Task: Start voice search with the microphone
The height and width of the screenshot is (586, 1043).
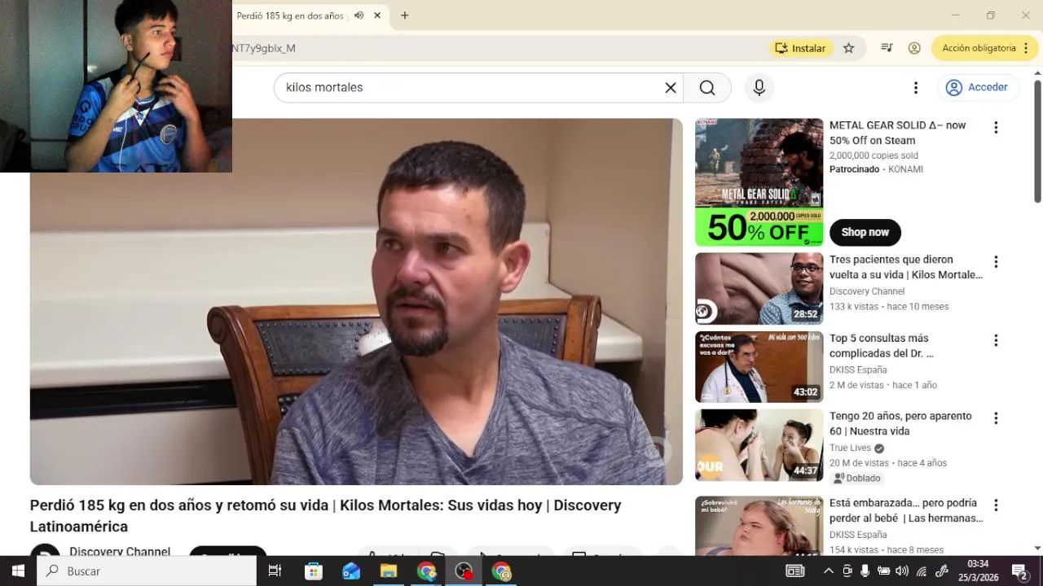Action: click(759, 88)
